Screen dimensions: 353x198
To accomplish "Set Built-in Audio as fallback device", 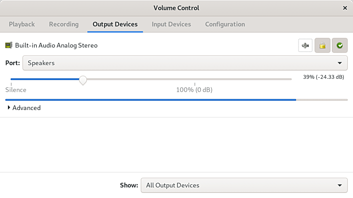I will [x=339, y=45].
